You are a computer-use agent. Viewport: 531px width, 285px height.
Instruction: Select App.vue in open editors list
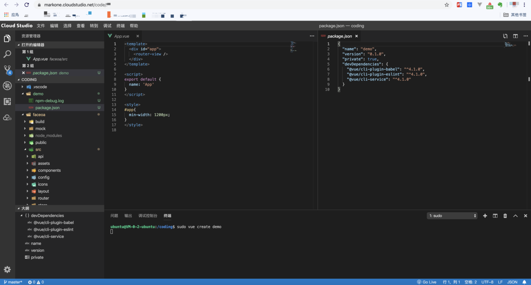point(60,59)
